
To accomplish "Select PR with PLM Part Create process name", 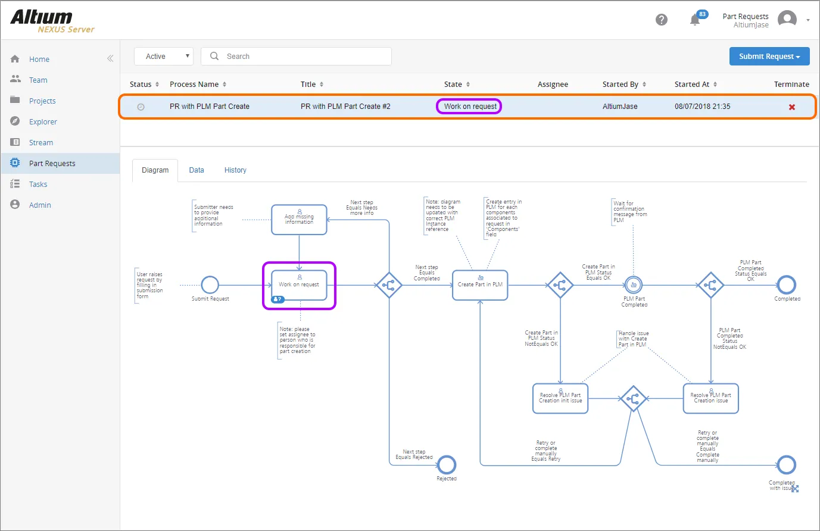I will click(x=210, y=107).
